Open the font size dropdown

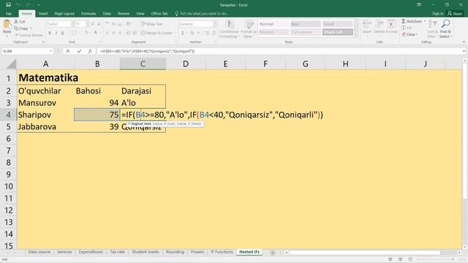[x=87, y=24]
